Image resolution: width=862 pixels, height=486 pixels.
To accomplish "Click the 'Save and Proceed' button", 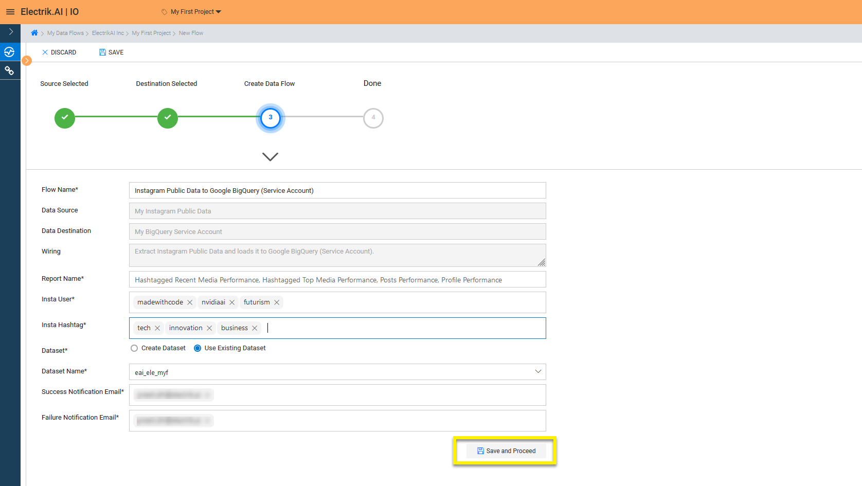I will point(506,451).
